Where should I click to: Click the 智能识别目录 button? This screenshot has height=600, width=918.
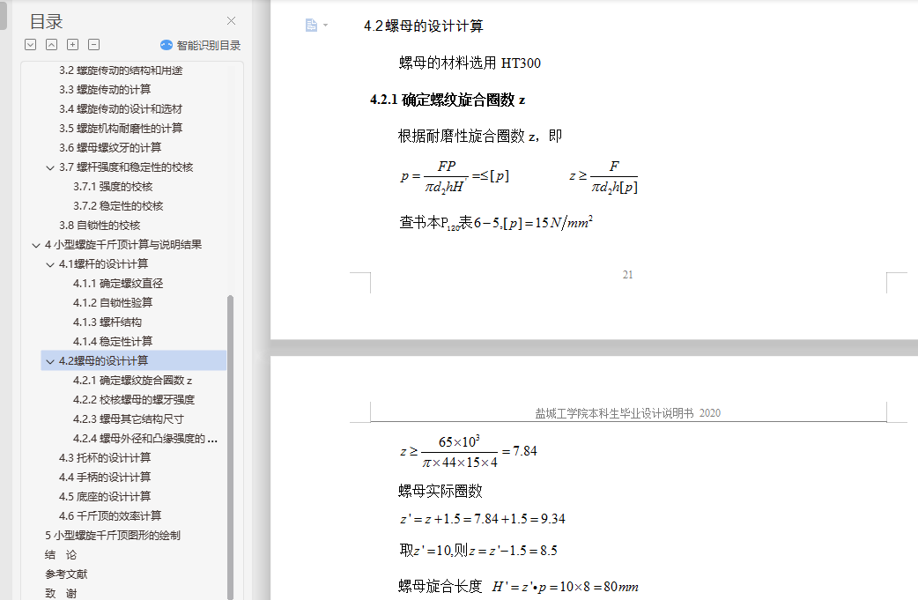click(200, 45)
